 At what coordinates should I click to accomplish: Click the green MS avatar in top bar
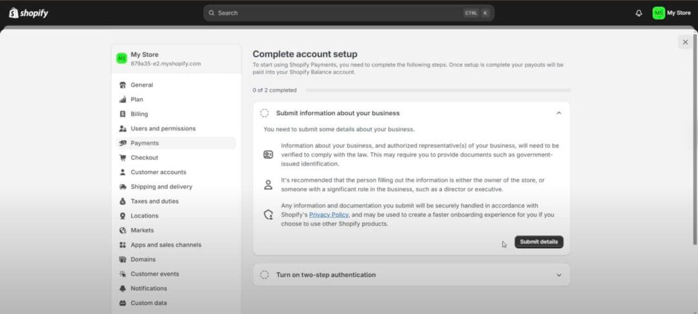(659, 13)
